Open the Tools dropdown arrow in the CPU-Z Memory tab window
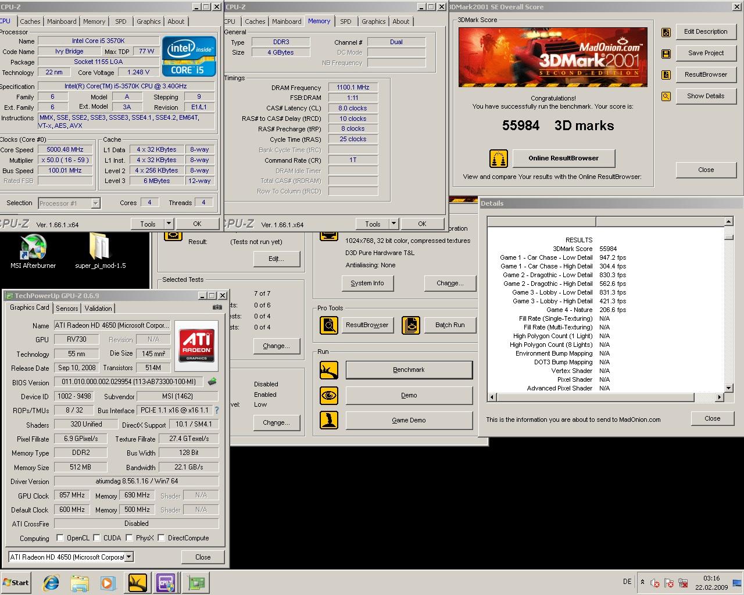This screenshot has width=744, height=595. pyautogui.click(x=394, y=224)
